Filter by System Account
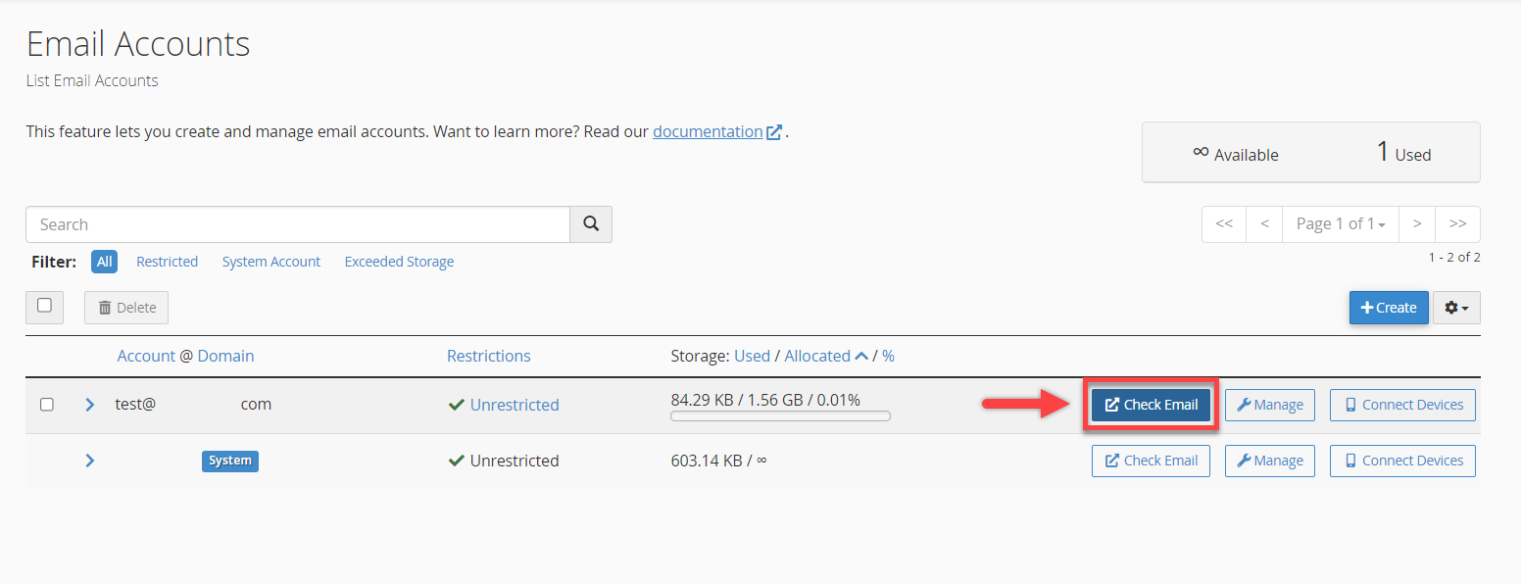This screenshot has height=584, width=1521. [x=271, y=261]
